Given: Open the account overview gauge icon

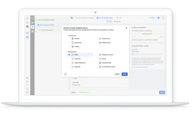Looking at the screenshot, I should [27, 33].
